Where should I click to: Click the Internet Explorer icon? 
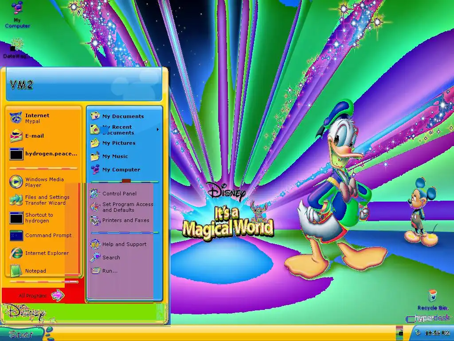16,253
